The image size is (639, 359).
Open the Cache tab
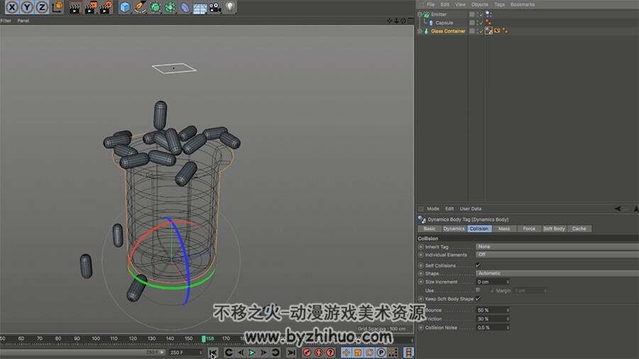pyautogui.click(x=579, y=228)
